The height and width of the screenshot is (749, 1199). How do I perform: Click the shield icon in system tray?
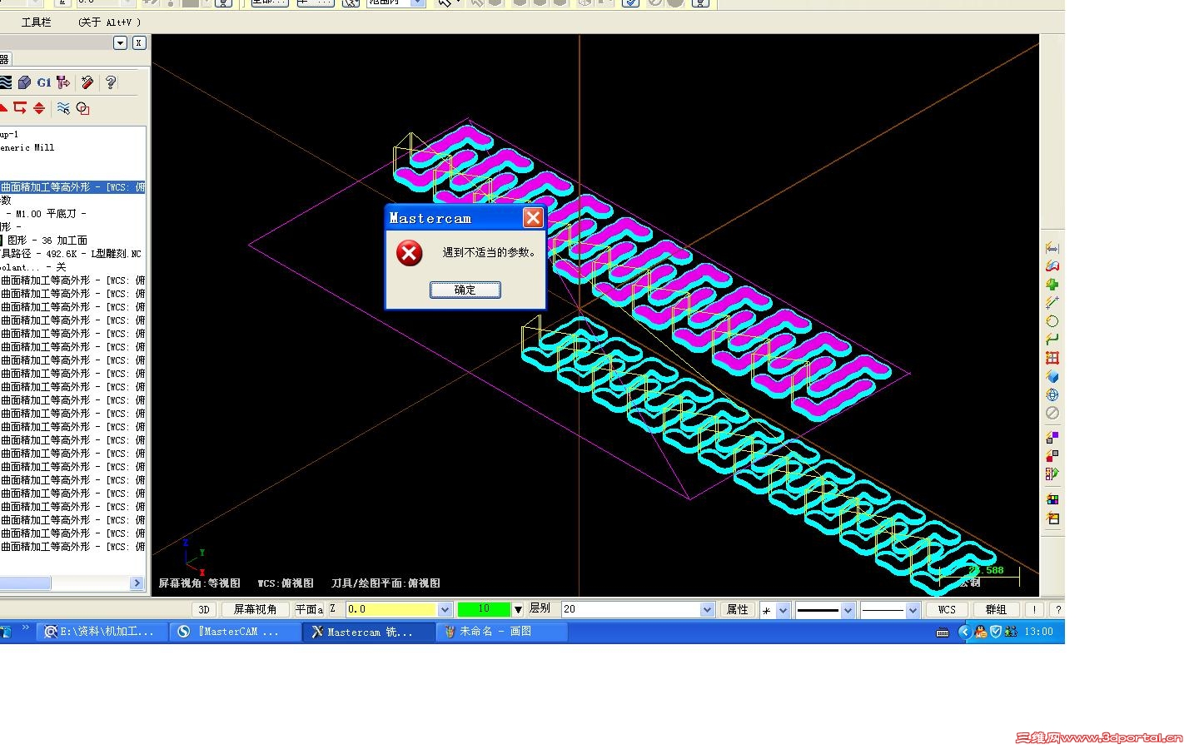(x=996, y=632)
